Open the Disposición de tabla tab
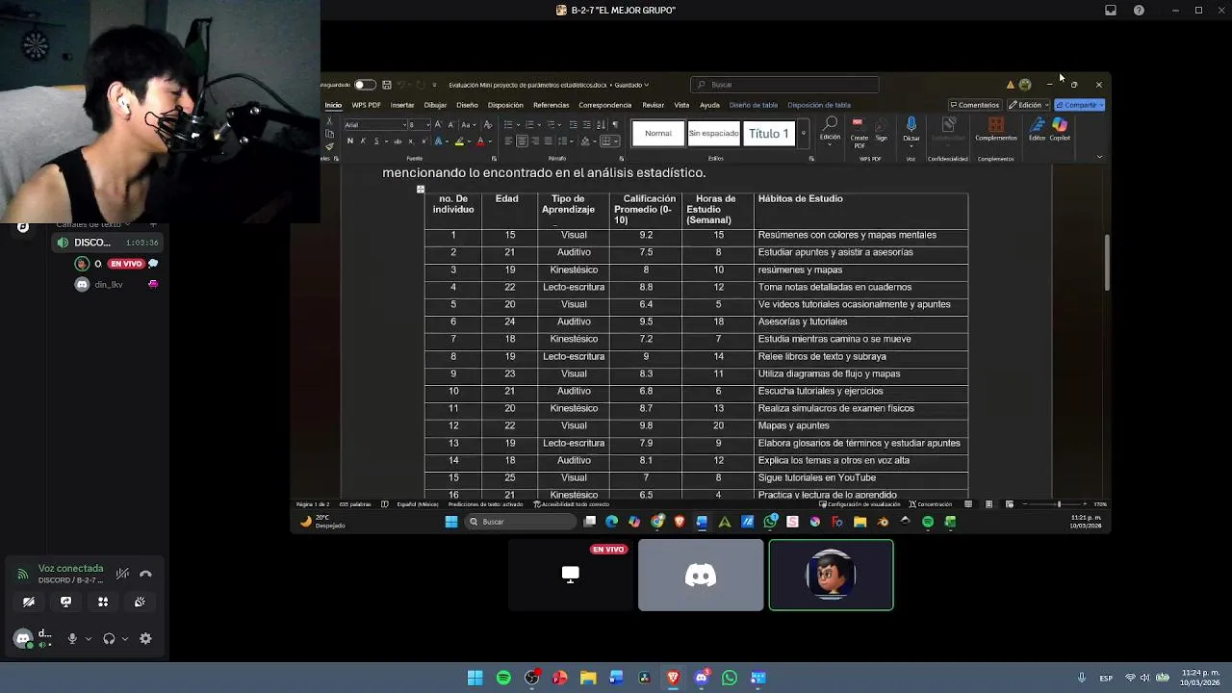The height and width of the screenshot is (693, 1232). (x=818, y=105)
